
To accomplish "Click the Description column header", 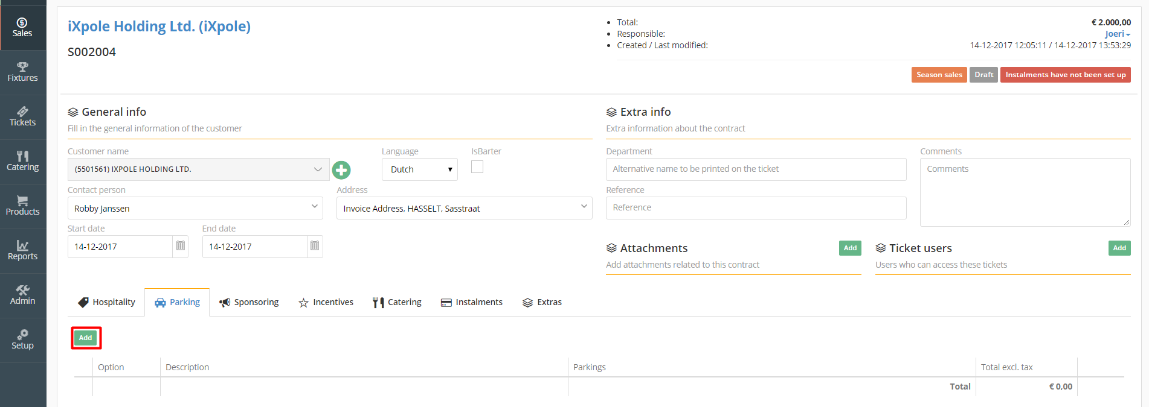I will tap(187, 367).
